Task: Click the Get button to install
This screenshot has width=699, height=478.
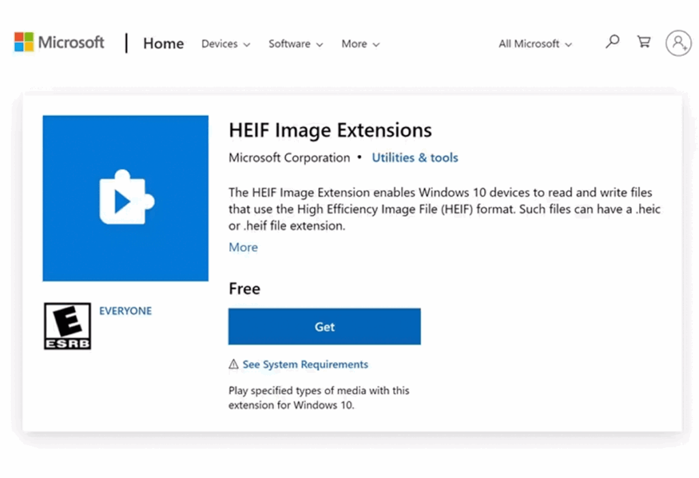Action: tap(324, 326)
